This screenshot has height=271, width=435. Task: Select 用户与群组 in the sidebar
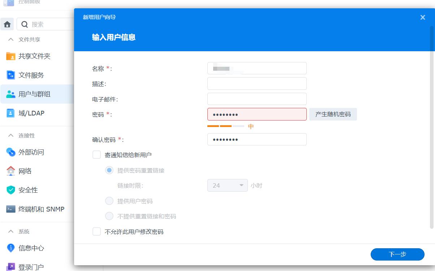click(x=34, y=94)
